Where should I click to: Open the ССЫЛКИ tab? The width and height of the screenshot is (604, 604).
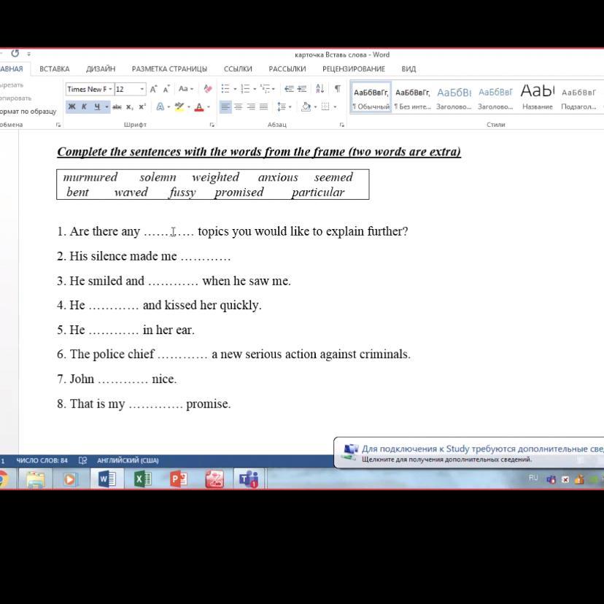click(238, 69)
